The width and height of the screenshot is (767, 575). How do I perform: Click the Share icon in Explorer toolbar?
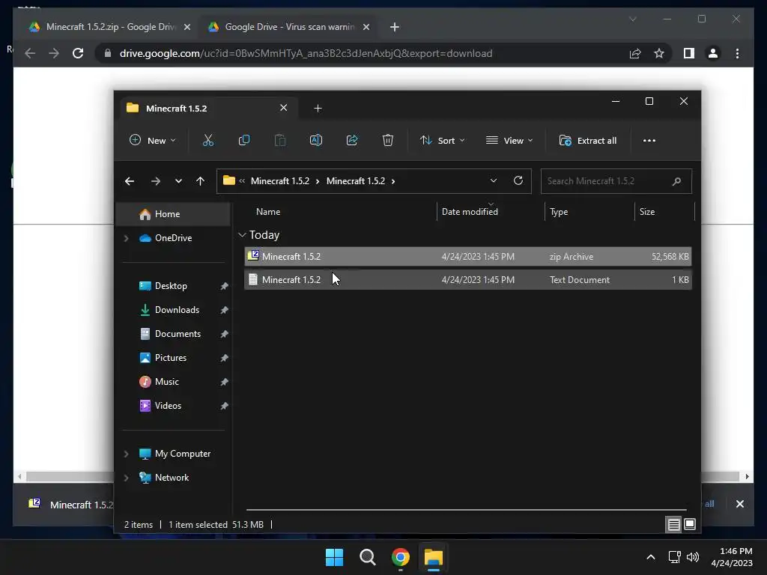pyautogui.click(x=352, y=140)
